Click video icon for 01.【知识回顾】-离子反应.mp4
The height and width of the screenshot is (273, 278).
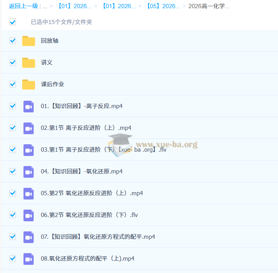tap(28, 106)
